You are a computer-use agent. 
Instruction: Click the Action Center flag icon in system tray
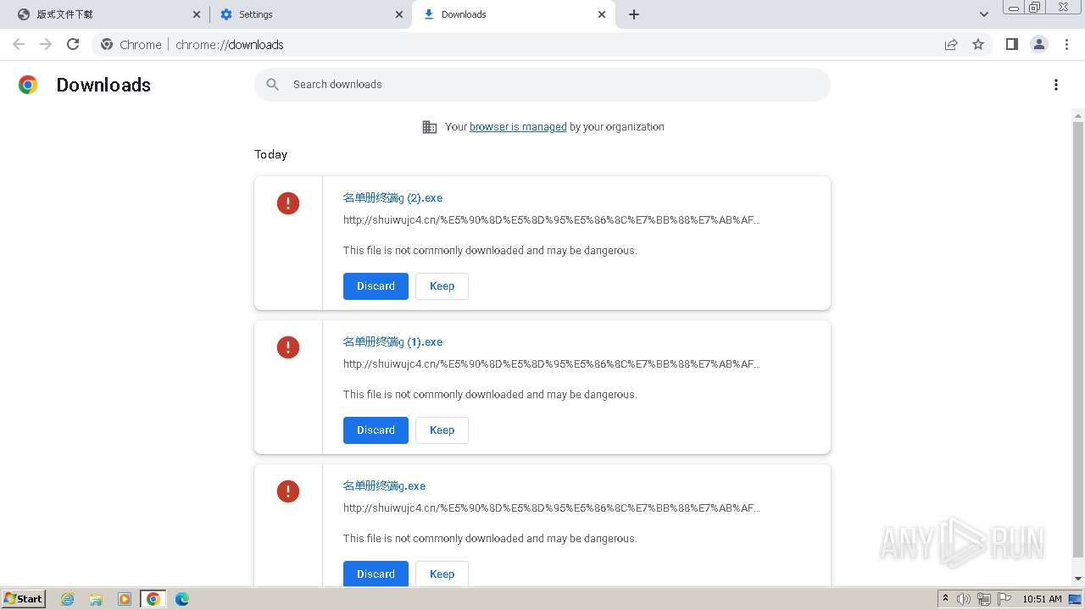click(x=1004, y=599)
